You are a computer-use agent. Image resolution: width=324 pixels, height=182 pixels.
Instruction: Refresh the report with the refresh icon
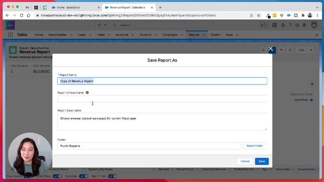[x=290, y=50]
